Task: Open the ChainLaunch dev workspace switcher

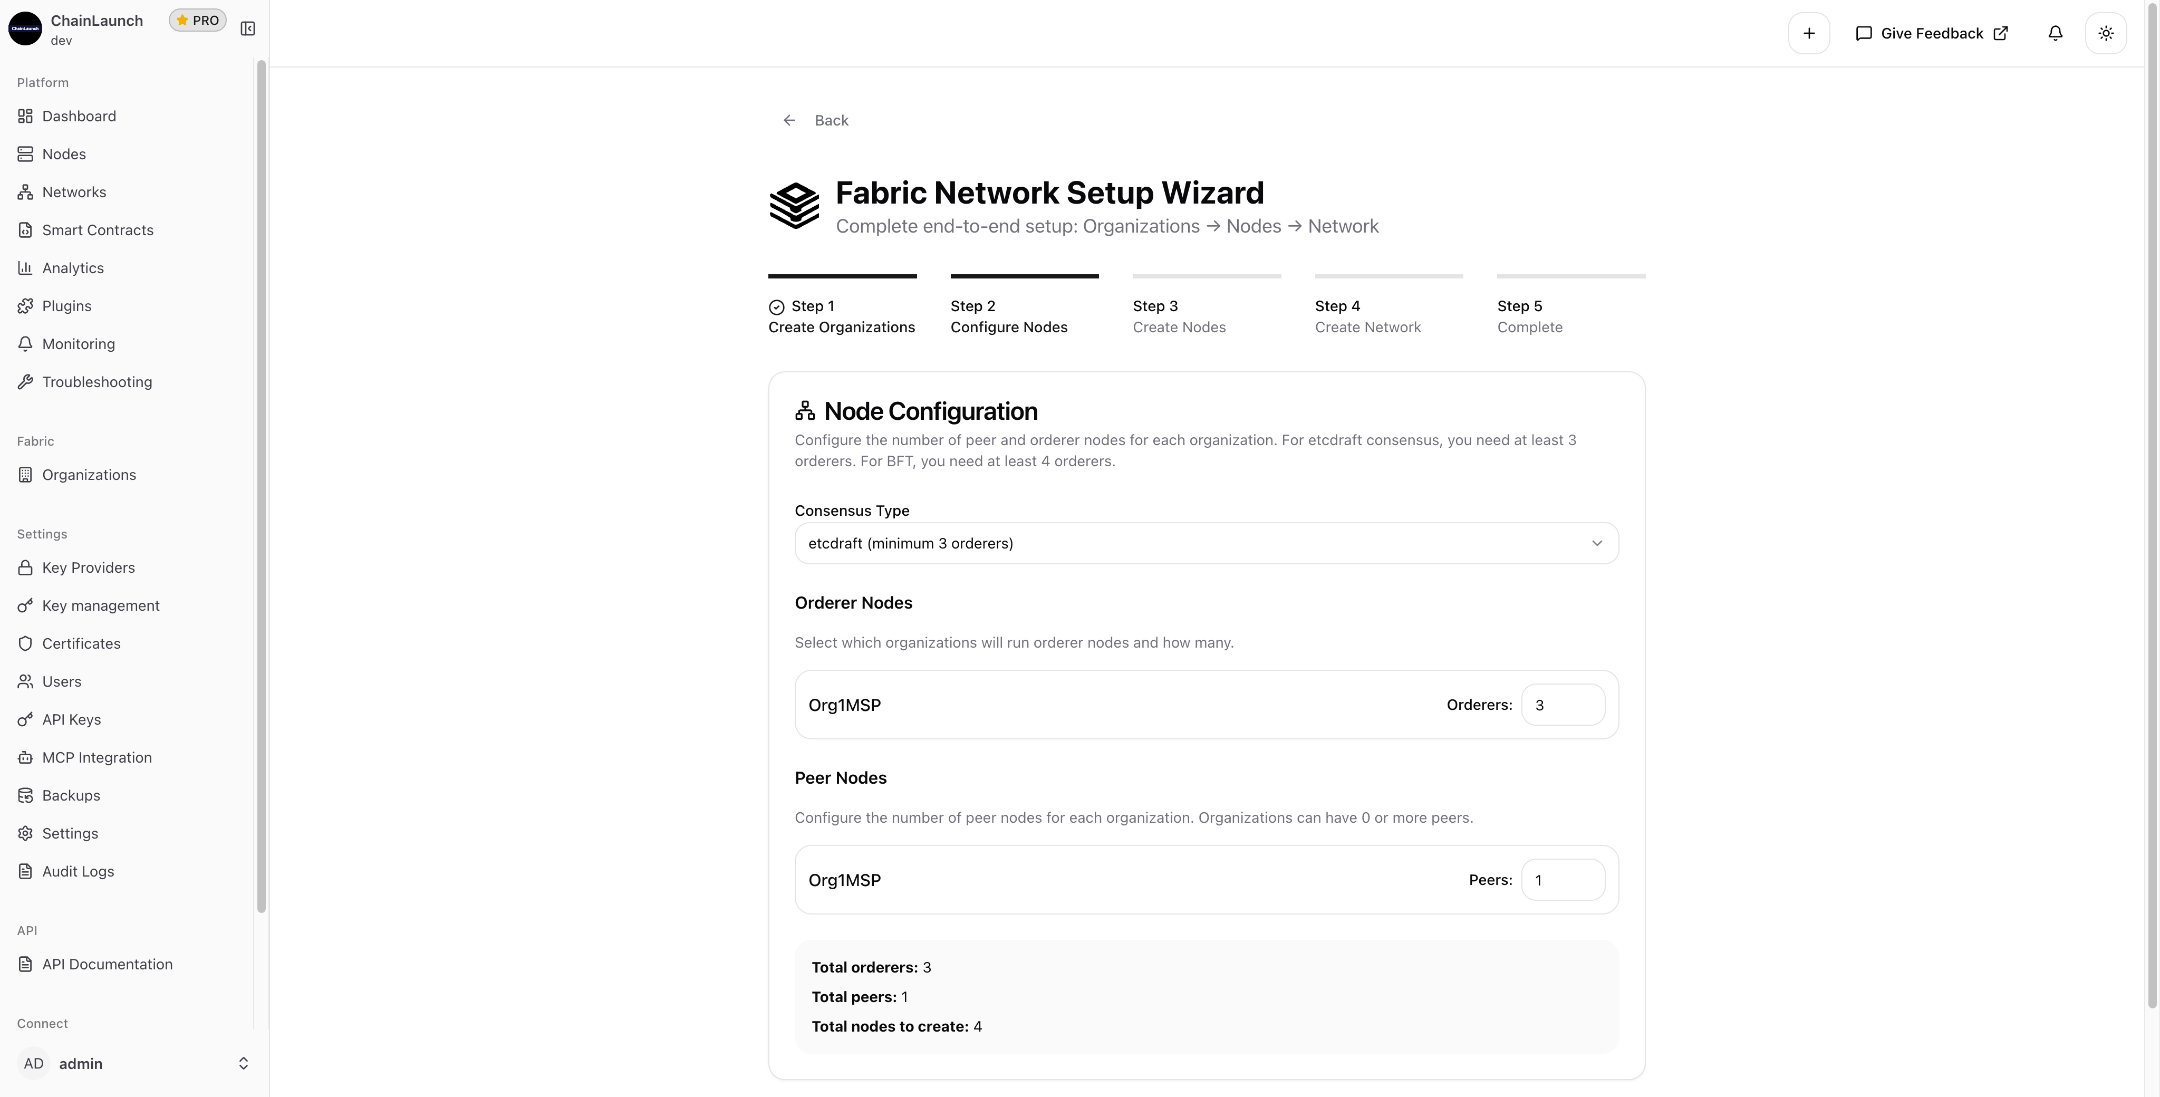Action: click(x=97, y=30)
